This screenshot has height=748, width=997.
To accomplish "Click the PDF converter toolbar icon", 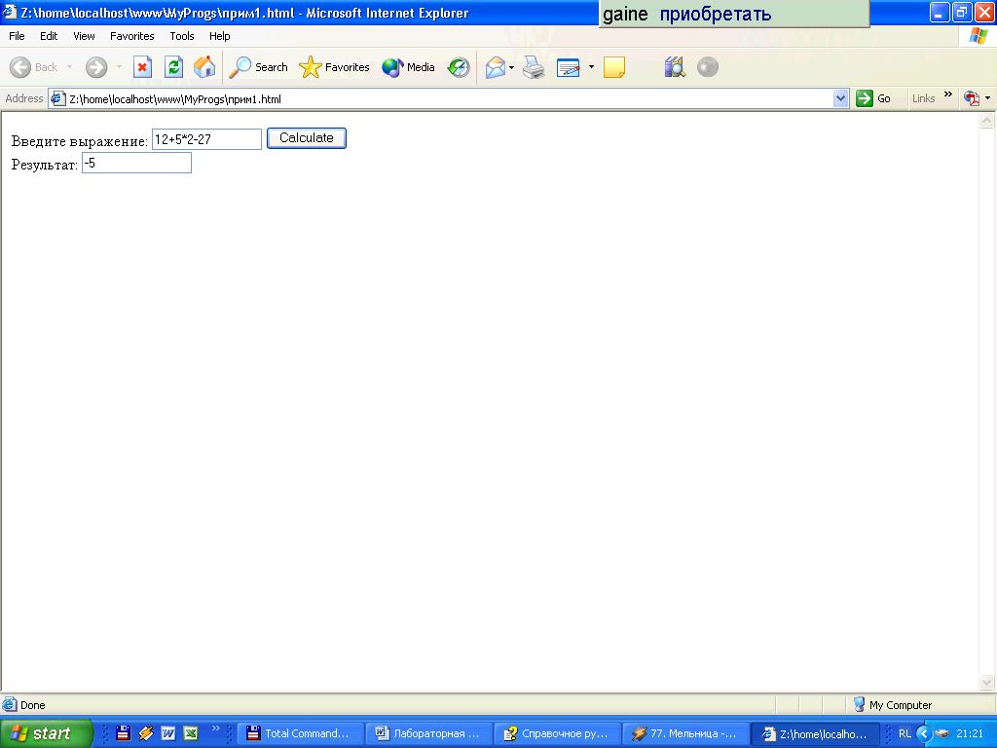I will click(x=972, y=98).
